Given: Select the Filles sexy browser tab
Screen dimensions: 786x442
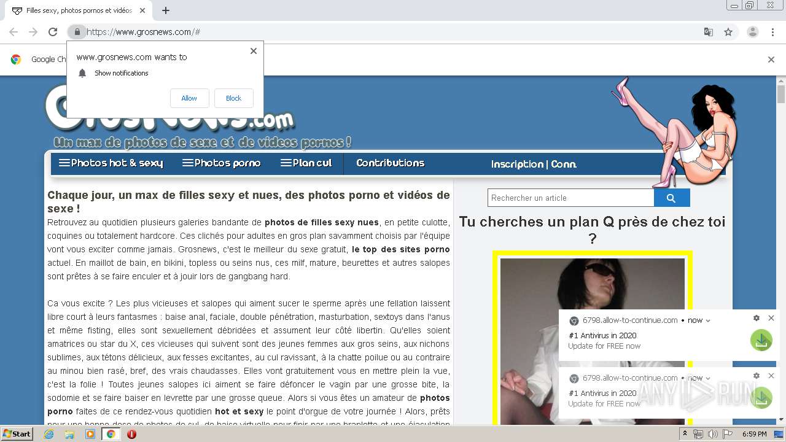Looking at the screenshot, I should pos(79,10).
